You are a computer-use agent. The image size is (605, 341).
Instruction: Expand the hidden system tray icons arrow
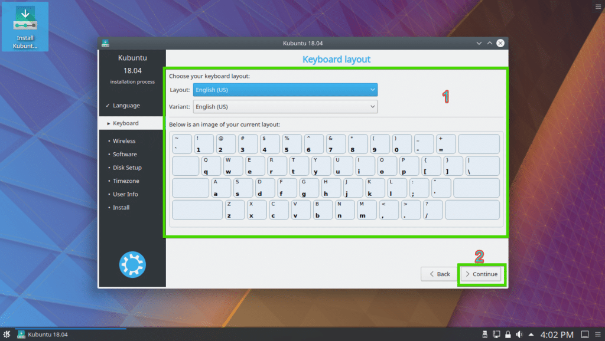point(531,334)
